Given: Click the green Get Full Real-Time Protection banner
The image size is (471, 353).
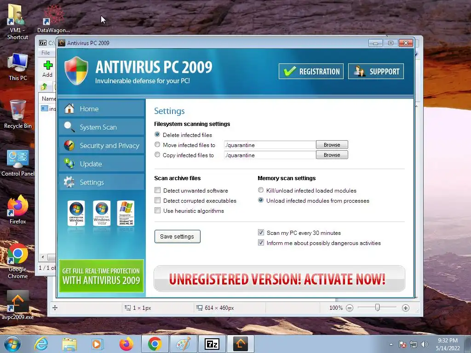Looking at the screenshot, I should click(101, 276).
